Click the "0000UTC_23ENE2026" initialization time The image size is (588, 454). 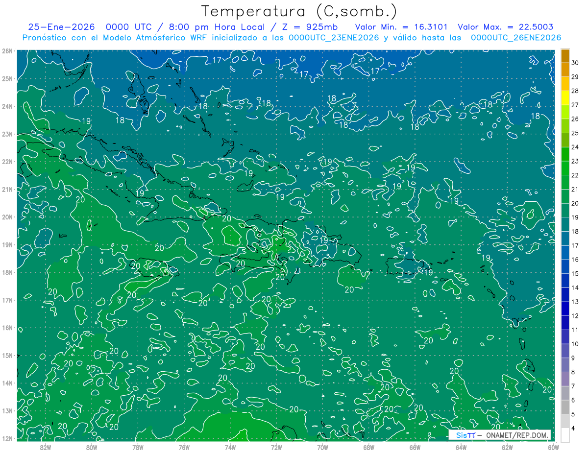click(334, 38)
